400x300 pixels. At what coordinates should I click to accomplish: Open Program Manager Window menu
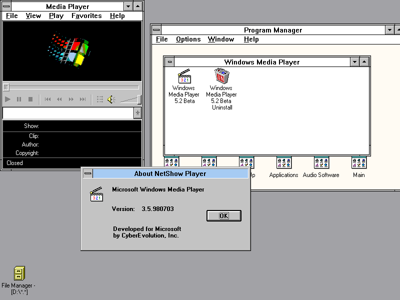221,39
